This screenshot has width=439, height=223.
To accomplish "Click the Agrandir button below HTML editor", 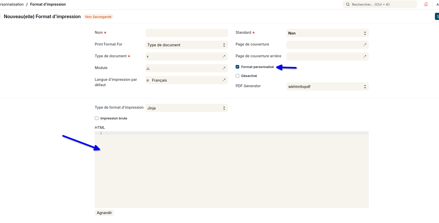I will click(104, 213).
